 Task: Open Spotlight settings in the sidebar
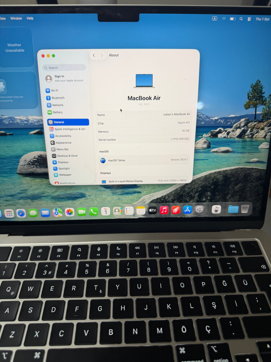pos(61,169)
